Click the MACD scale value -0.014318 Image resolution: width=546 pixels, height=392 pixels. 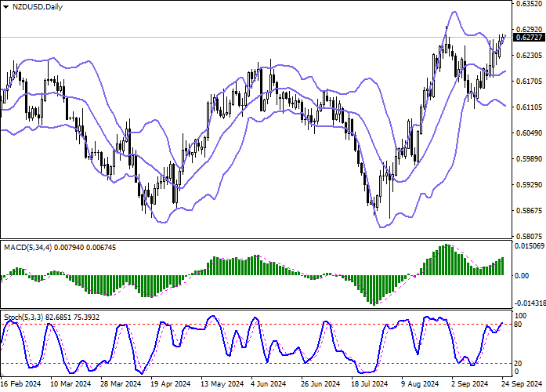pos(530,303)
